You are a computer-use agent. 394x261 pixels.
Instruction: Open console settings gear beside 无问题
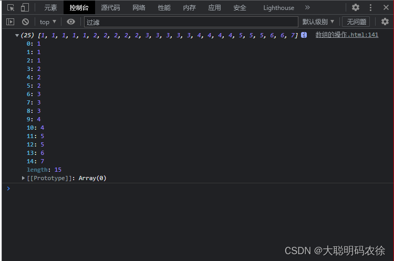(385, 22)
